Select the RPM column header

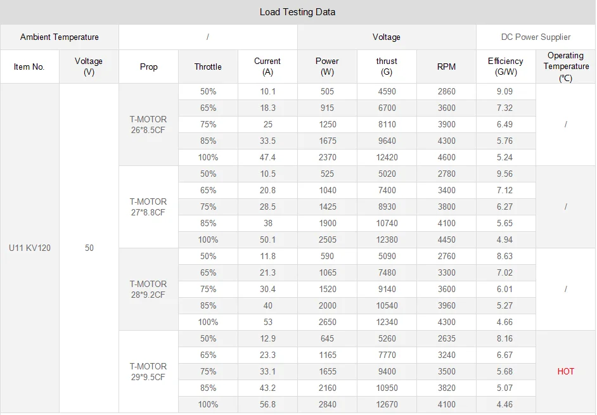click(x=446, y=67)
